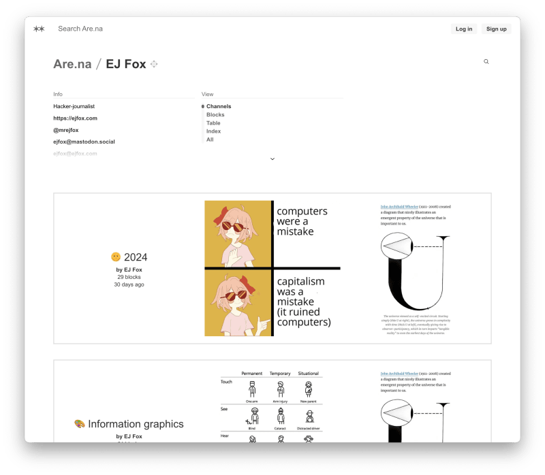Click by EJ Fox under 2024 channel
This screenshot has width=545, height=475.
click(129, 269)
